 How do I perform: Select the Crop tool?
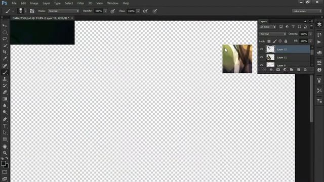point(5,52)
